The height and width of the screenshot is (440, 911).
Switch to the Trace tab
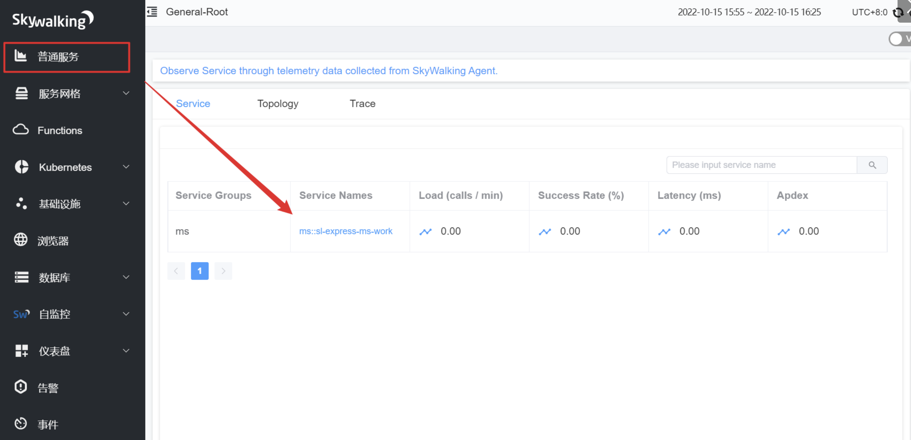pyautogui.click(x=362, y=104)
